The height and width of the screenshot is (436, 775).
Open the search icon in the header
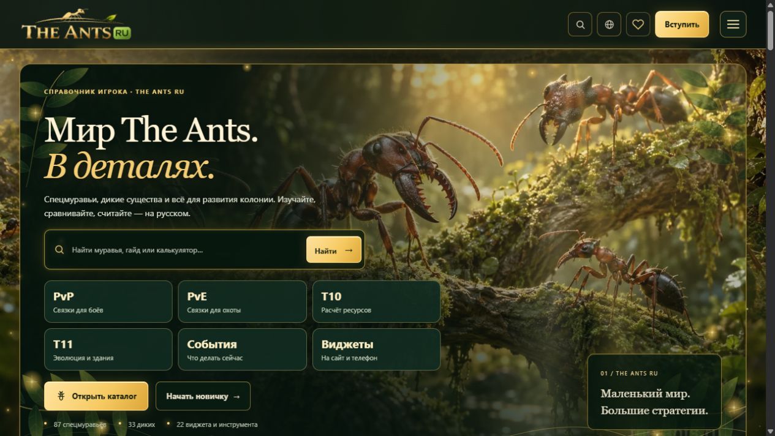pos(580,24)
